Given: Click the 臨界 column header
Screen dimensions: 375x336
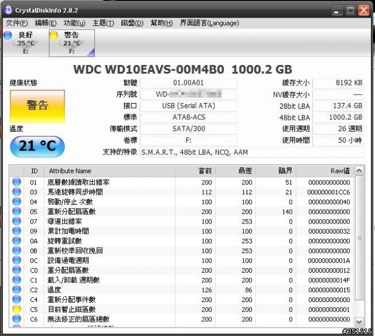Looking at the screenshot, I should (x=276, y=171).
